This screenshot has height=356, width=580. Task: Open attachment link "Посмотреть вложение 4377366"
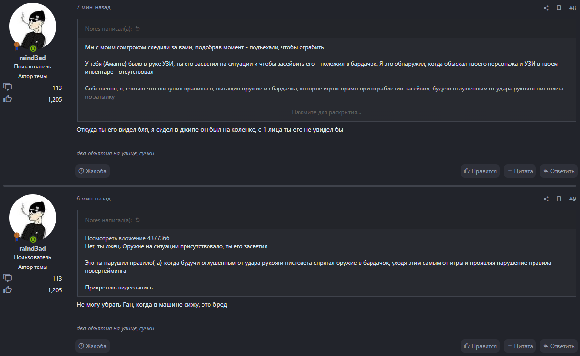(127, 238)
